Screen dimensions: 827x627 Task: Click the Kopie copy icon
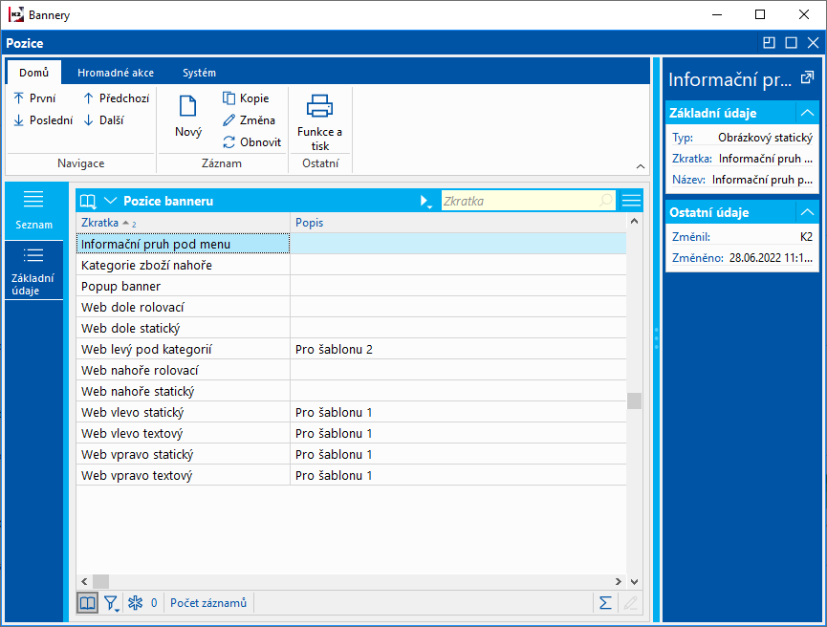click(x=229, y=98)
